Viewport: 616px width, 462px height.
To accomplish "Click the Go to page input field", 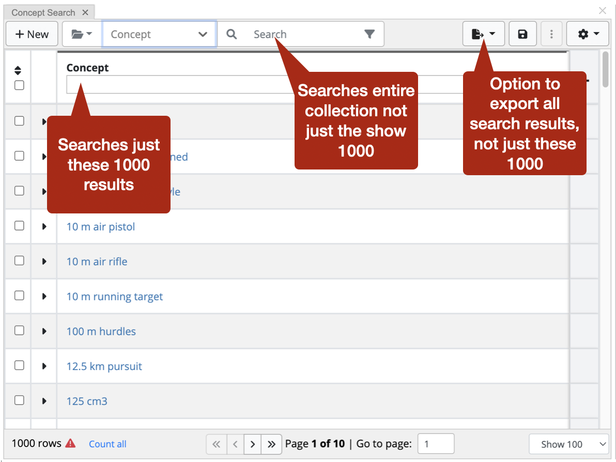I will pos(435,444).
